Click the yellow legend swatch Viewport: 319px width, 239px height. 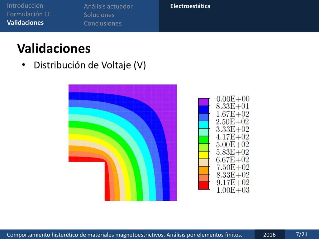(x=203, y=155)
